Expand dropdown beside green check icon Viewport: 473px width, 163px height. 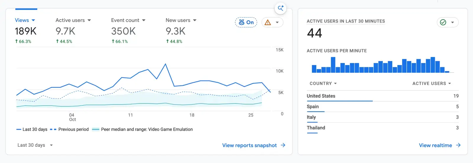[452, 22]
